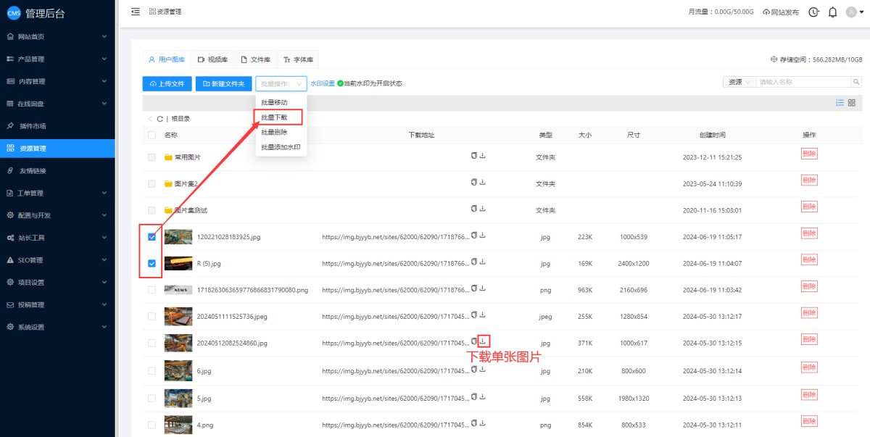The height and width of the screenshot is (437, 870).
Task: Switch to list view layout
Action: [x=840, y=103]
